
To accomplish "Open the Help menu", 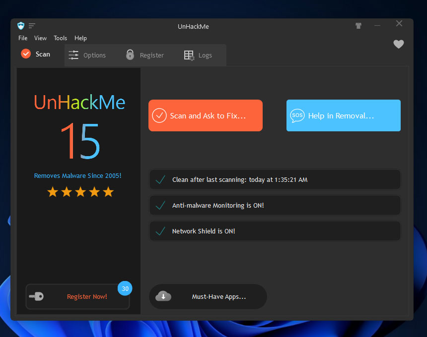I will [x=80, y=38].
